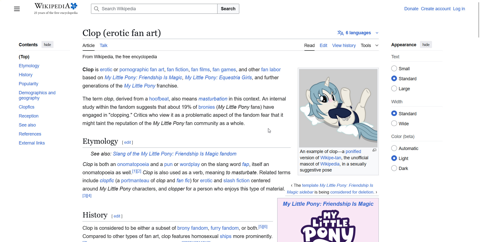
Task: Open the sidebar title My Little Pony link
Action: (x=328, y=204)
